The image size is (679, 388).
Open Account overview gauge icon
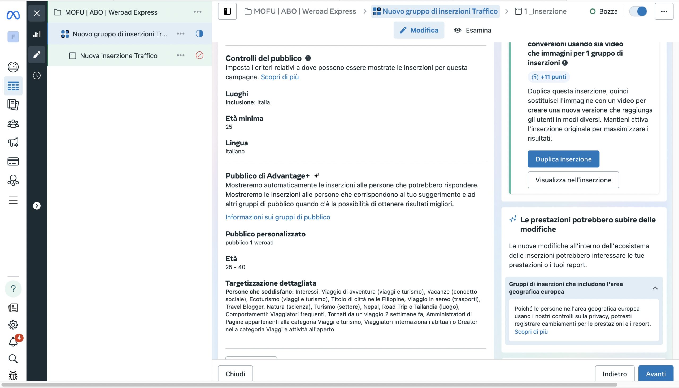[13, 67]
